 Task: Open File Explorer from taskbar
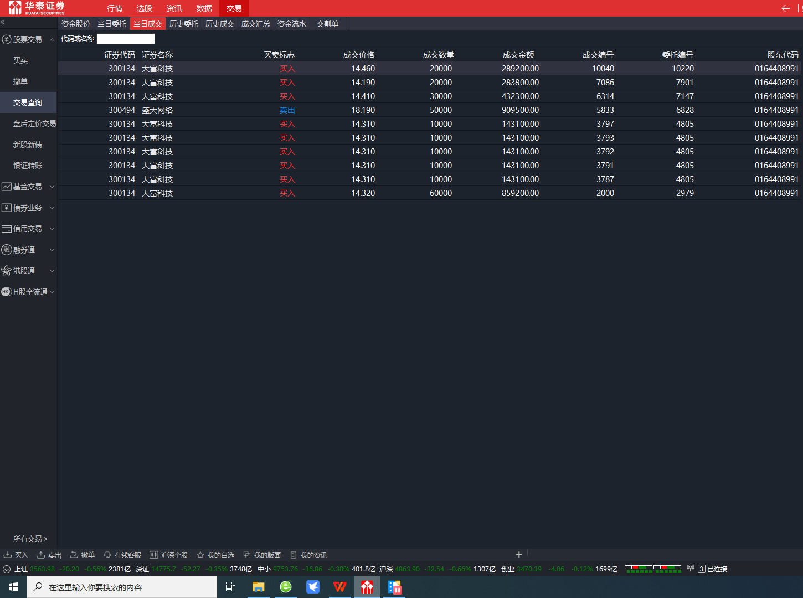click(258, 587)
